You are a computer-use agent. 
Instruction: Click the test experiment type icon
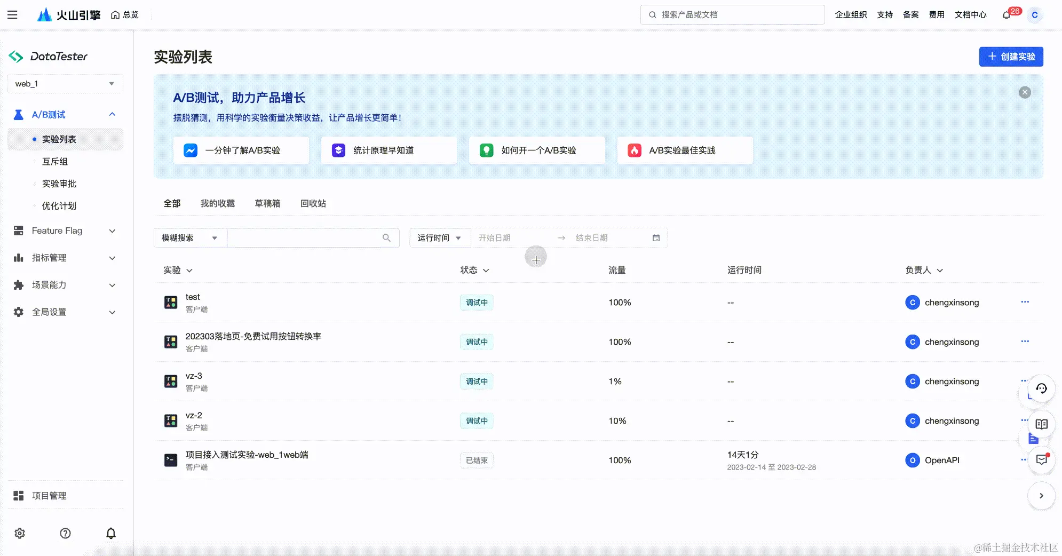tap(171, 303)
